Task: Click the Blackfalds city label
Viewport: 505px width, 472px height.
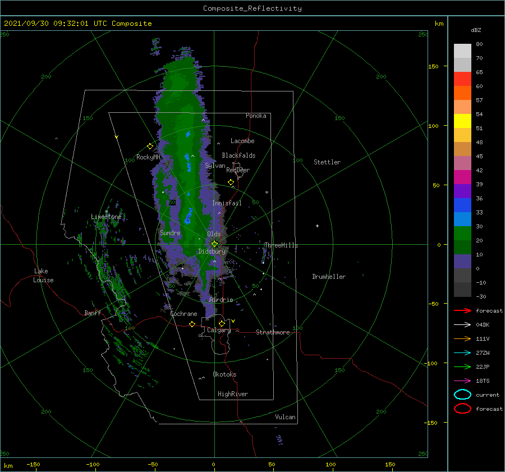Action: [x=238, y=155]
